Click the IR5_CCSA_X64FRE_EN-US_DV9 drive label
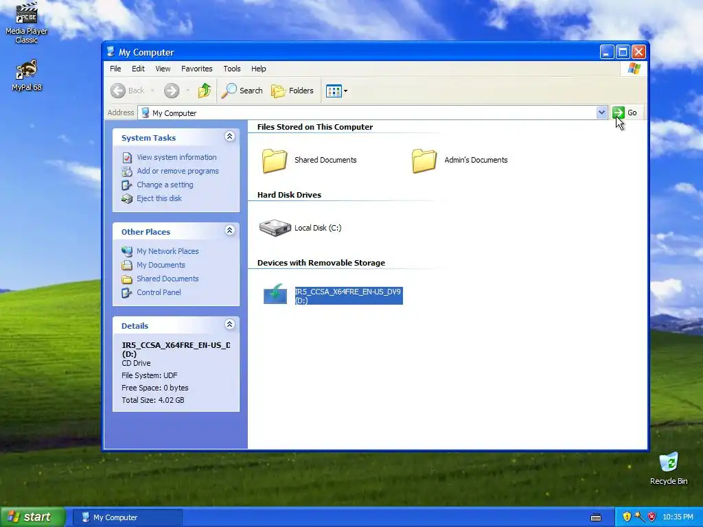 348,296
